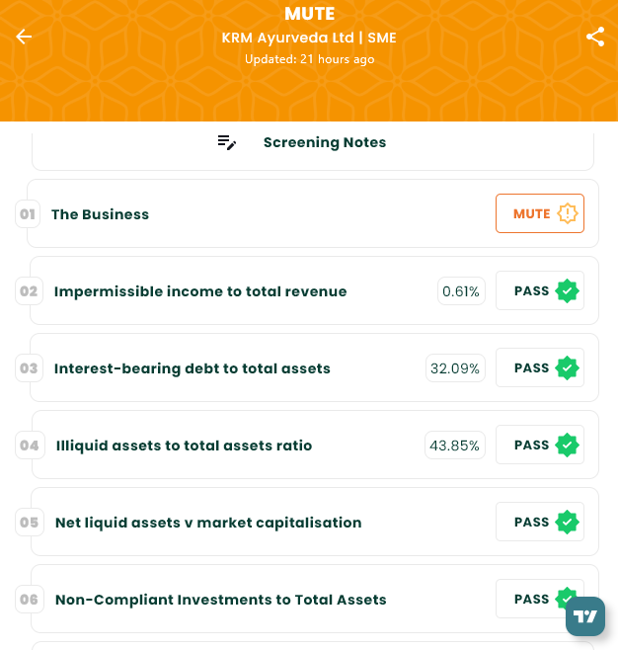618x650 pixels.
Task: Click the MUTE warning badge icon
Action: click(567, 213)
